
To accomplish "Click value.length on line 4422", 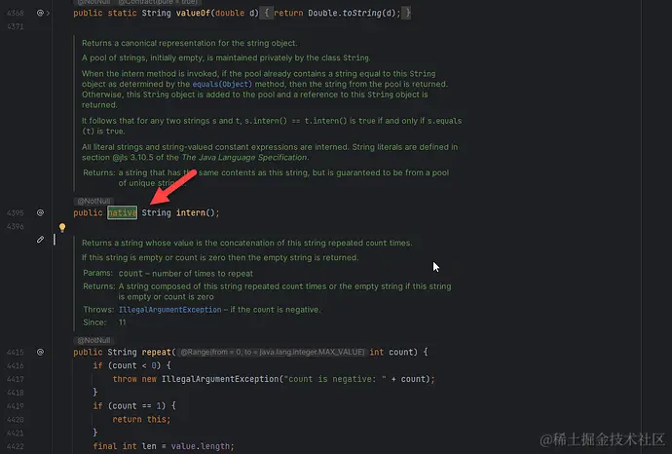I will point(203,446).
